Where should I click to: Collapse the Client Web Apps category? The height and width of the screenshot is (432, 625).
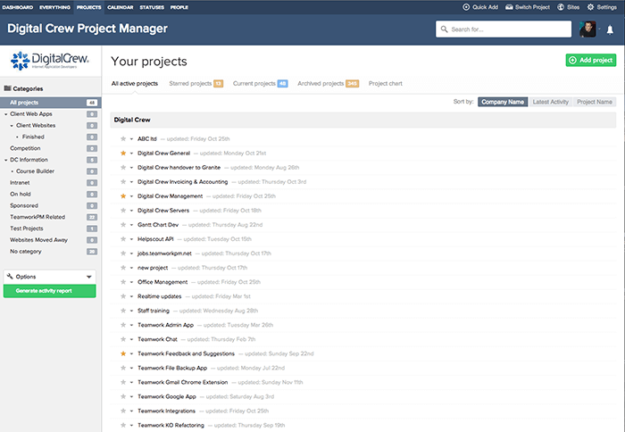click(x=6, y=114)
